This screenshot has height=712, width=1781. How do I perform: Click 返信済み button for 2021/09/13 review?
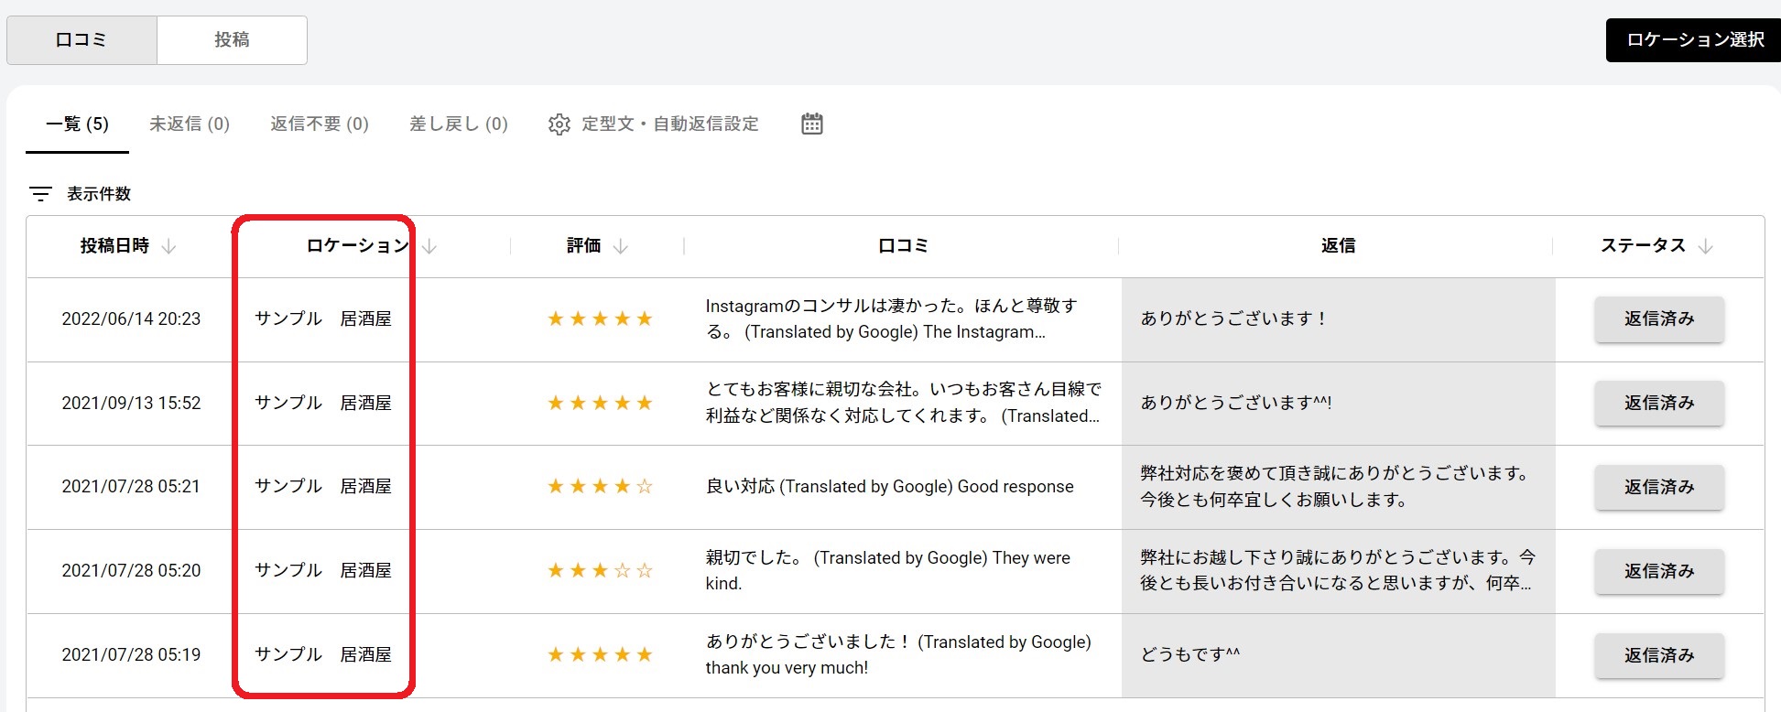(1658, 403)
